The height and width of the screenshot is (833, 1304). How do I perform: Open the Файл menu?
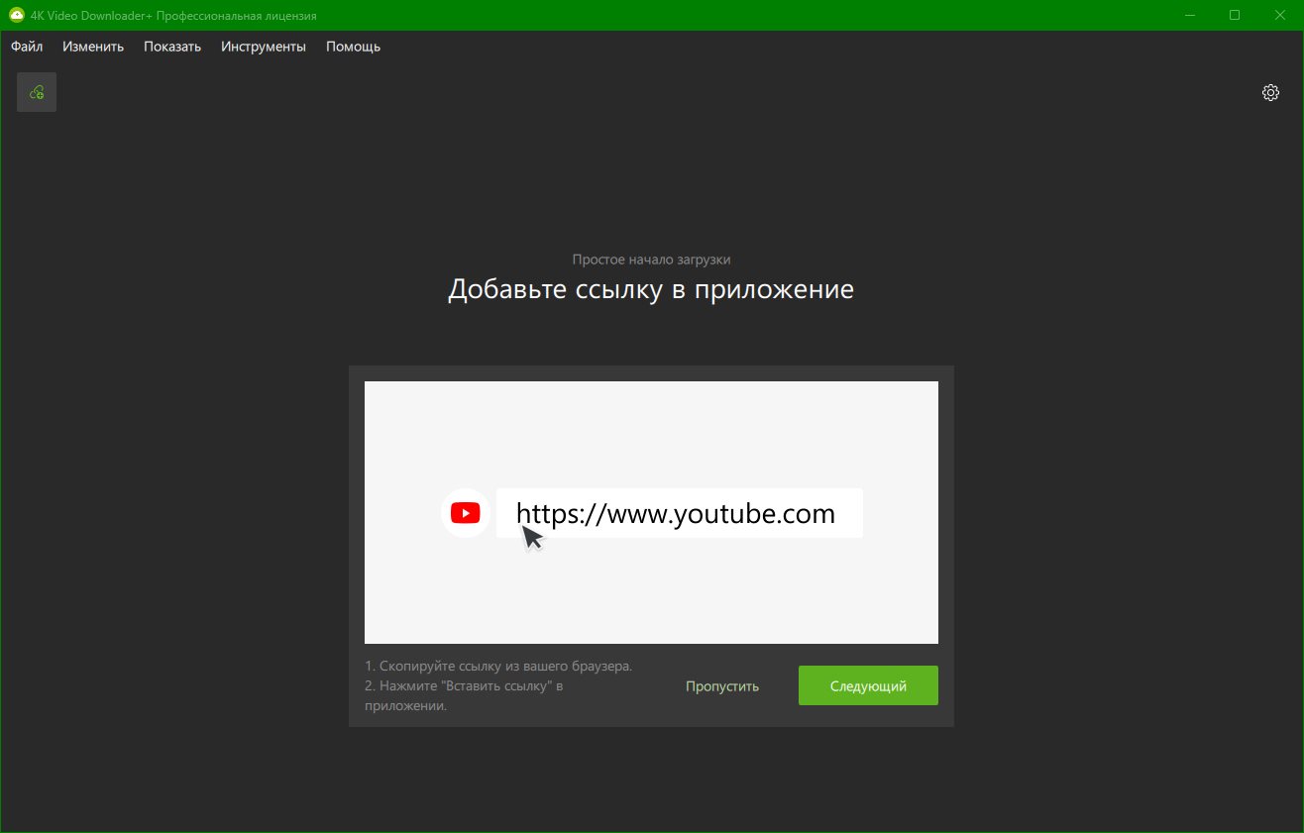pos(27,47)
